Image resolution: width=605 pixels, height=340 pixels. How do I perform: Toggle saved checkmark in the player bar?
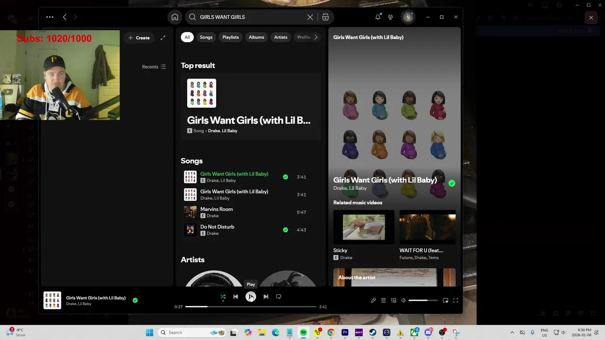(135, 300)
